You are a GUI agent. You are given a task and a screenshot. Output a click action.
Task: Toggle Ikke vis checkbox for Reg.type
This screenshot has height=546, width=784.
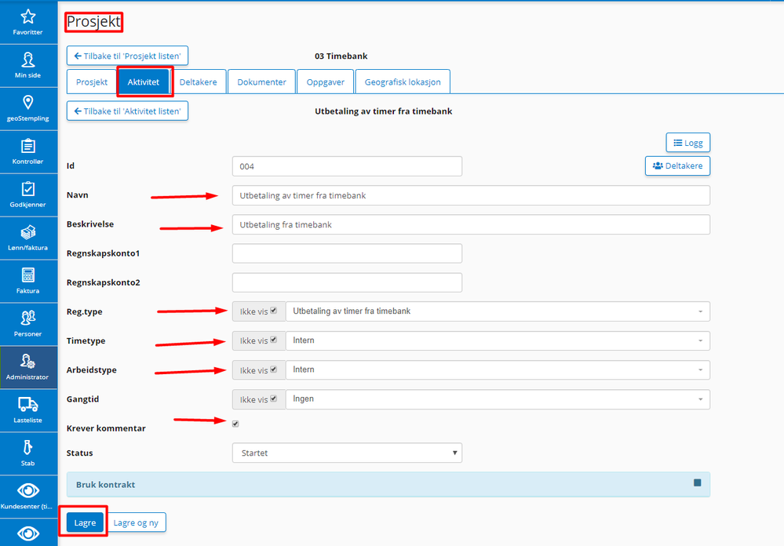click(274, 311)
